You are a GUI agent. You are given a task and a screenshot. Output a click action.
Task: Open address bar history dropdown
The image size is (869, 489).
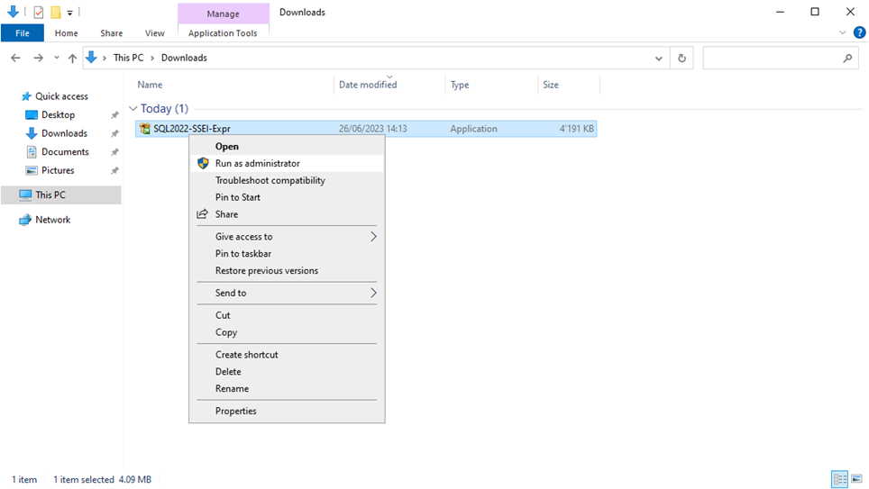click(x=658, y=59)
